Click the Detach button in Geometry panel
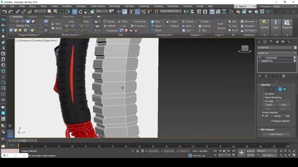 point(157,30)
